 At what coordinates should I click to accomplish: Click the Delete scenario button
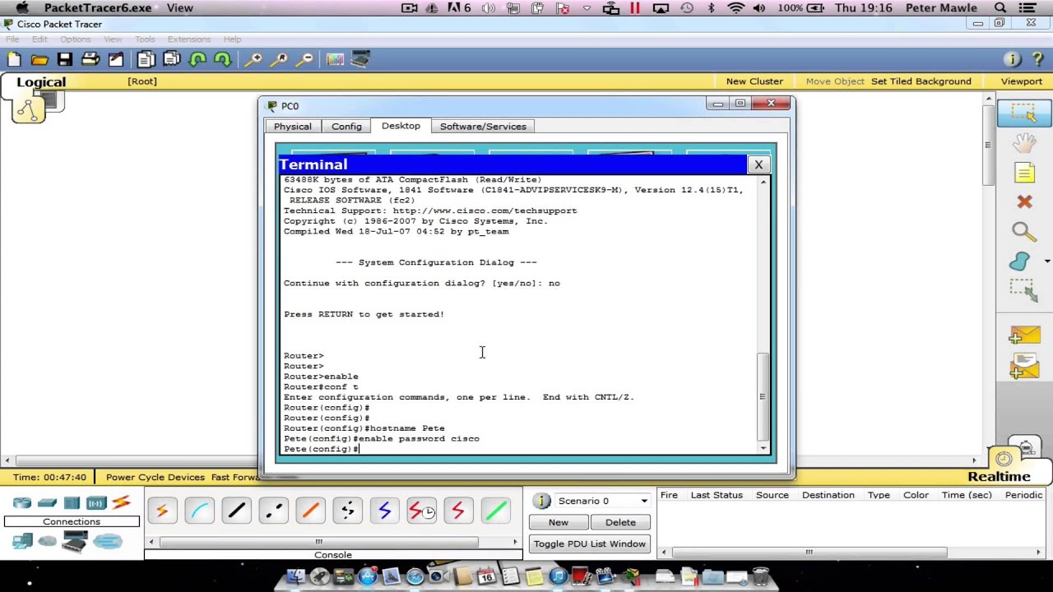point(620,523)
